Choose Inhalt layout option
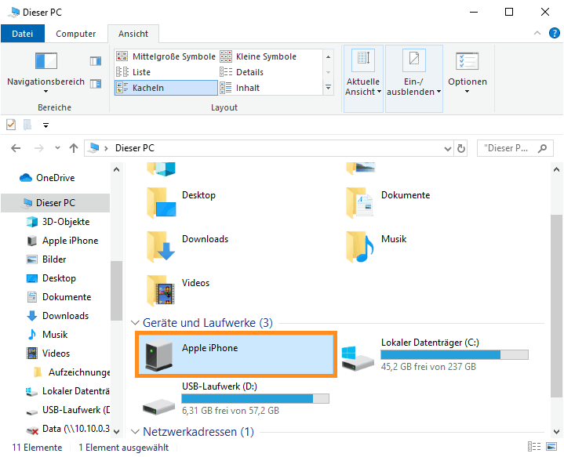The image size is (564, 457). click(270, 88)
